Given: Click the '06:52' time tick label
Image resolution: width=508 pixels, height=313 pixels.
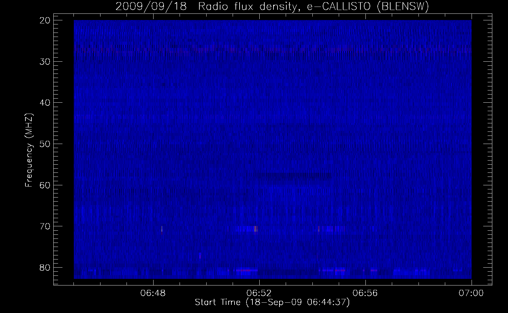Looking at the screenshot, I should point(259,293).
